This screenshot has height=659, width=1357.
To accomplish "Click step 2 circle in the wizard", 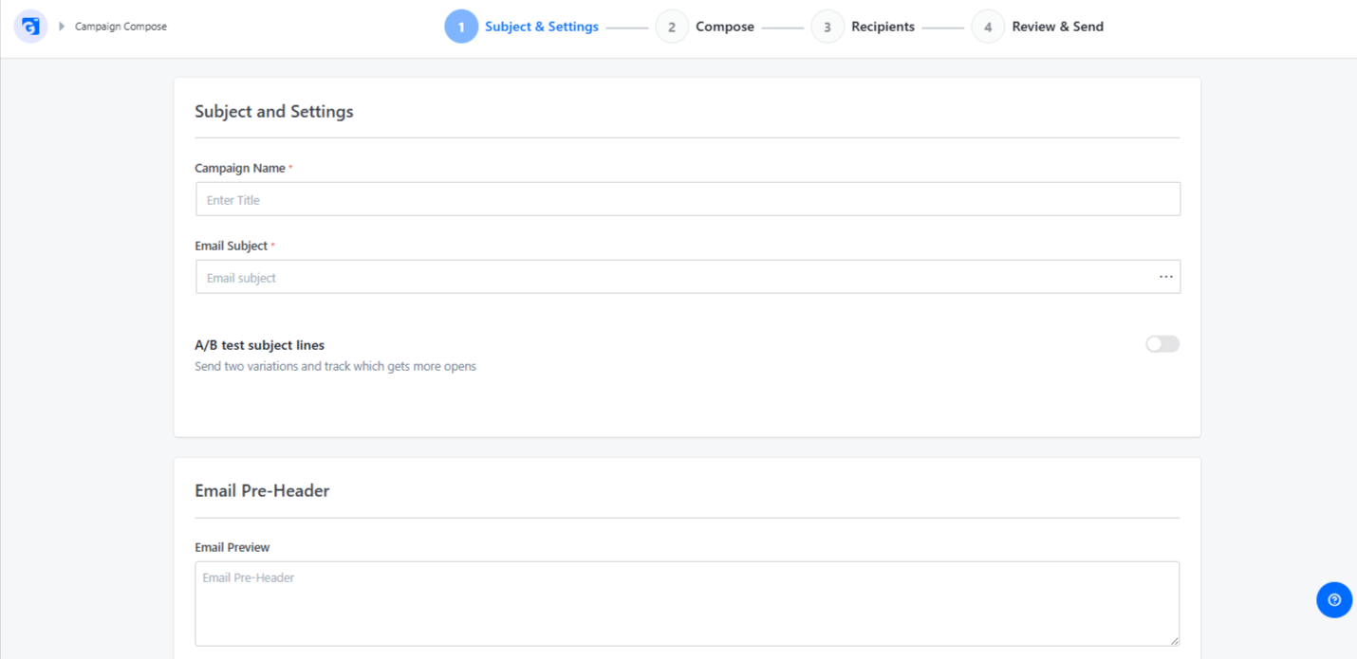I will pyautogui.click(x=672, y=27).
